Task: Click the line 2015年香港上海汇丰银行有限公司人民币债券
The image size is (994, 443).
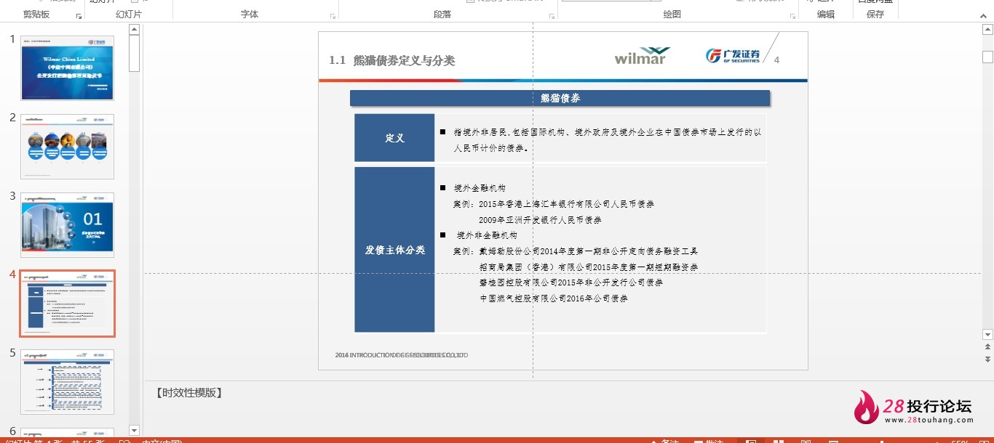Action: coord(566,204)
